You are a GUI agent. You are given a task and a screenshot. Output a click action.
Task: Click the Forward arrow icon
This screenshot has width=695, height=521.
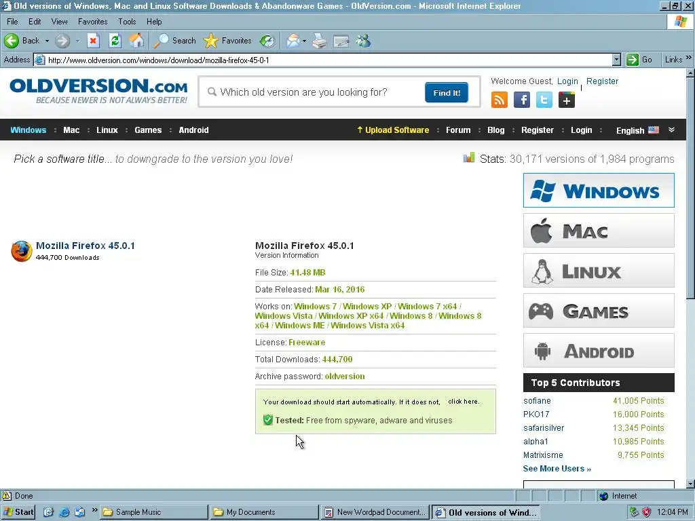(62, 41)
